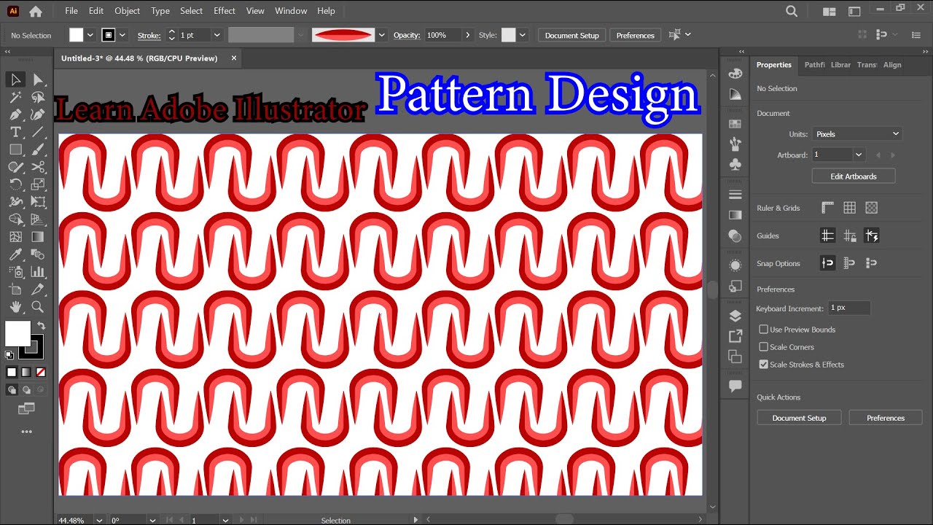This screenshot has width=933, height=525.
Task: Toggle Show Grid icon
Action: (x=849, y=208)
